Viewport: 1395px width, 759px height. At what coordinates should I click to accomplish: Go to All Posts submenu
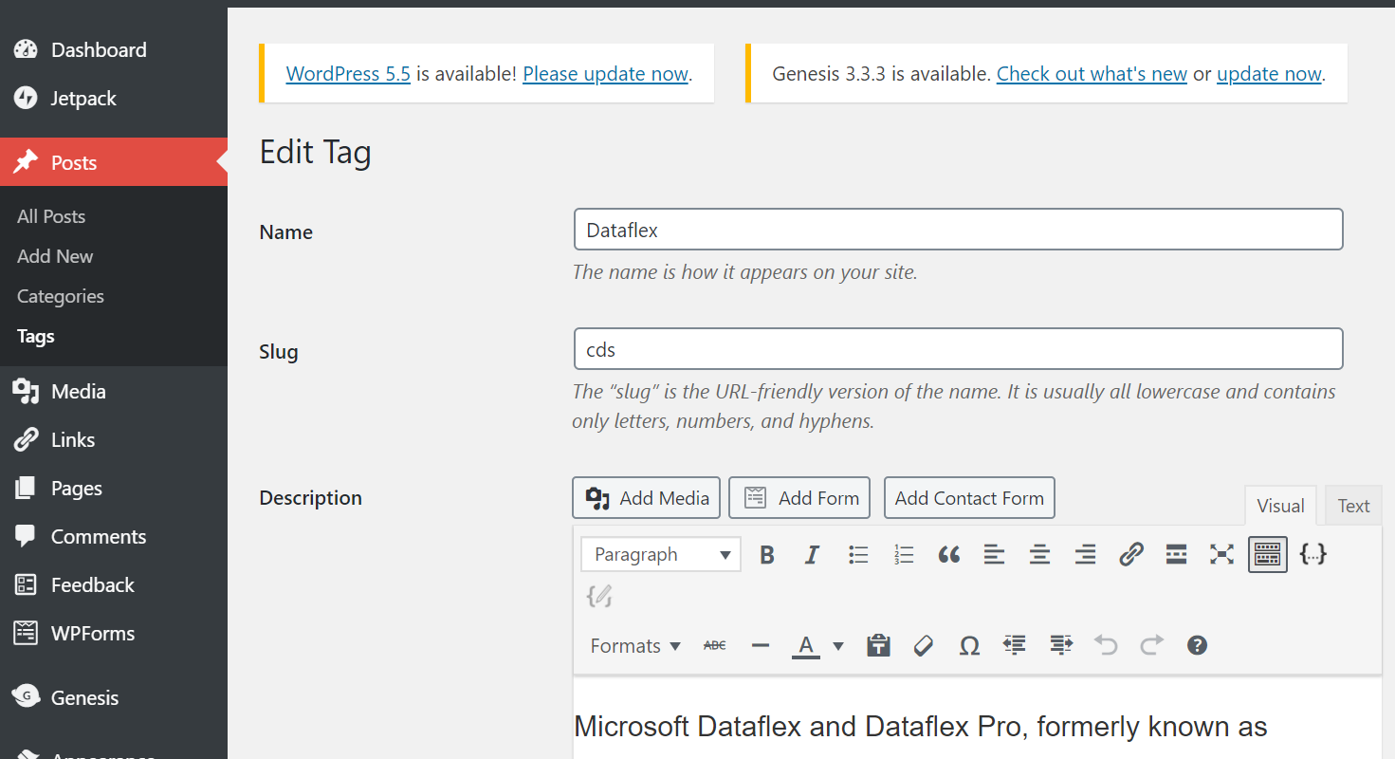[x=51, y=216]
